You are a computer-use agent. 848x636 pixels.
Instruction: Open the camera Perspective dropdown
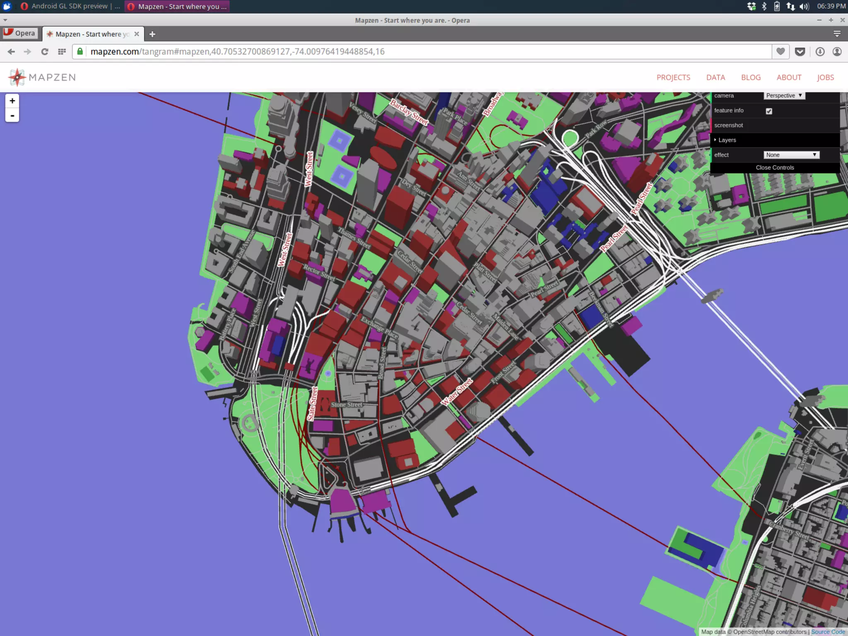click(x=784, y=96)
